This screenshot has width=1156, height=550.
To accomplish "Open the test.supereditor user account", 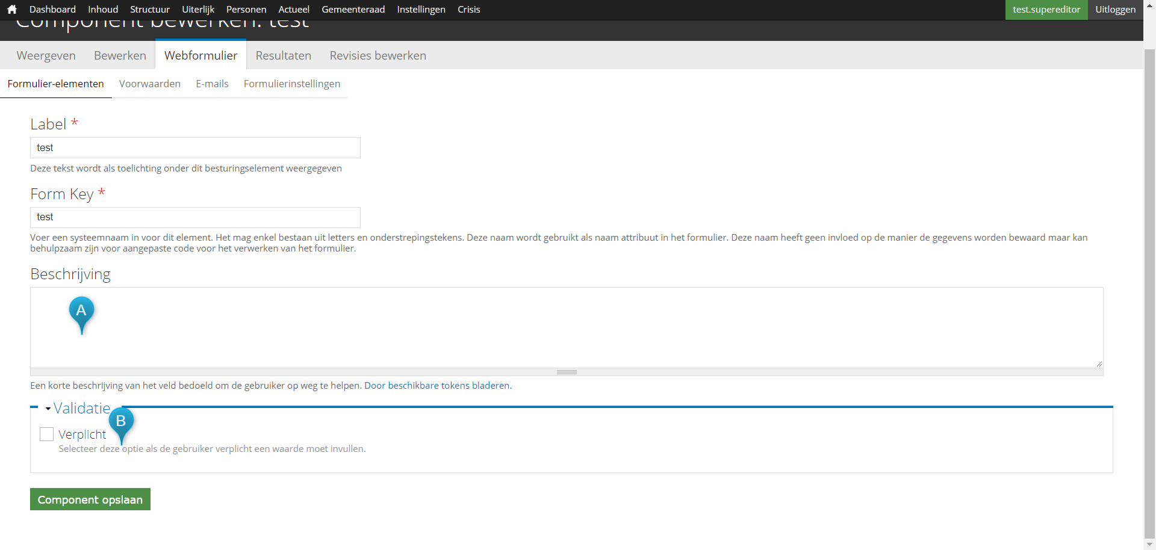I will tap(1046, 10).
